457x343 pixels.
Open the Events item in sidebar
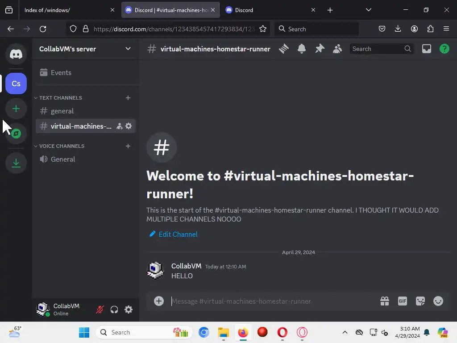tap(86, 72)
